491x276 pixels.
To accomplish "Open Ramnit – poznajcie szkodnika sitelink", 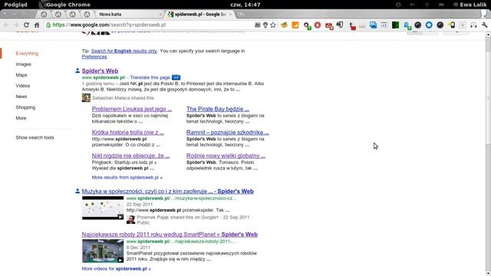I will [x=228, y=133].
